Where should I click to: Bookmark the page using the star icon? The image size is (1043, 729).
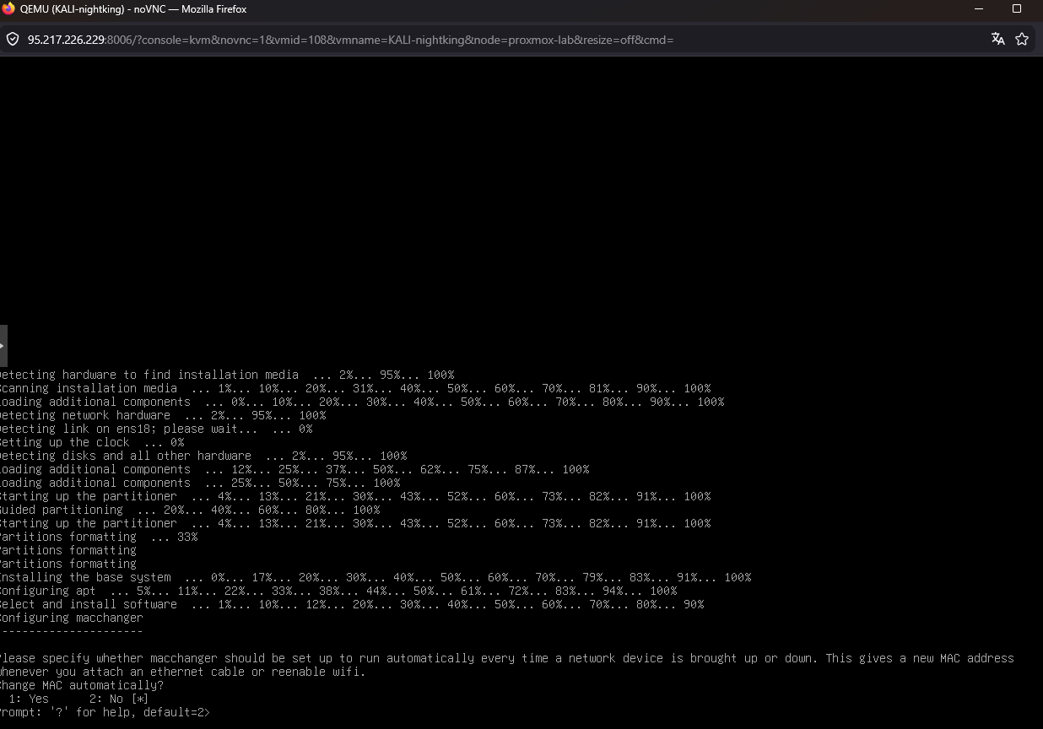(1022, 39)
